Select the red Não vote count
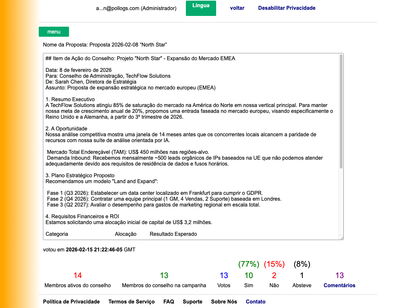416x308 pixels. coord(274,275)
